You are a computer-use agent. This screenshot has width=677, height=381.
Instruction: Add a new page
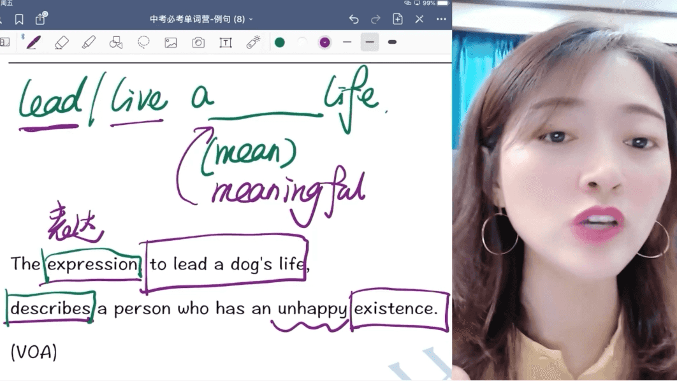coord(397,19)
